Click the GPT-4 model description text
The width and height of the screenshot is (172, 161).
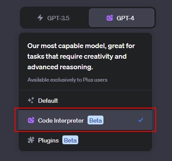click(81, 56)
